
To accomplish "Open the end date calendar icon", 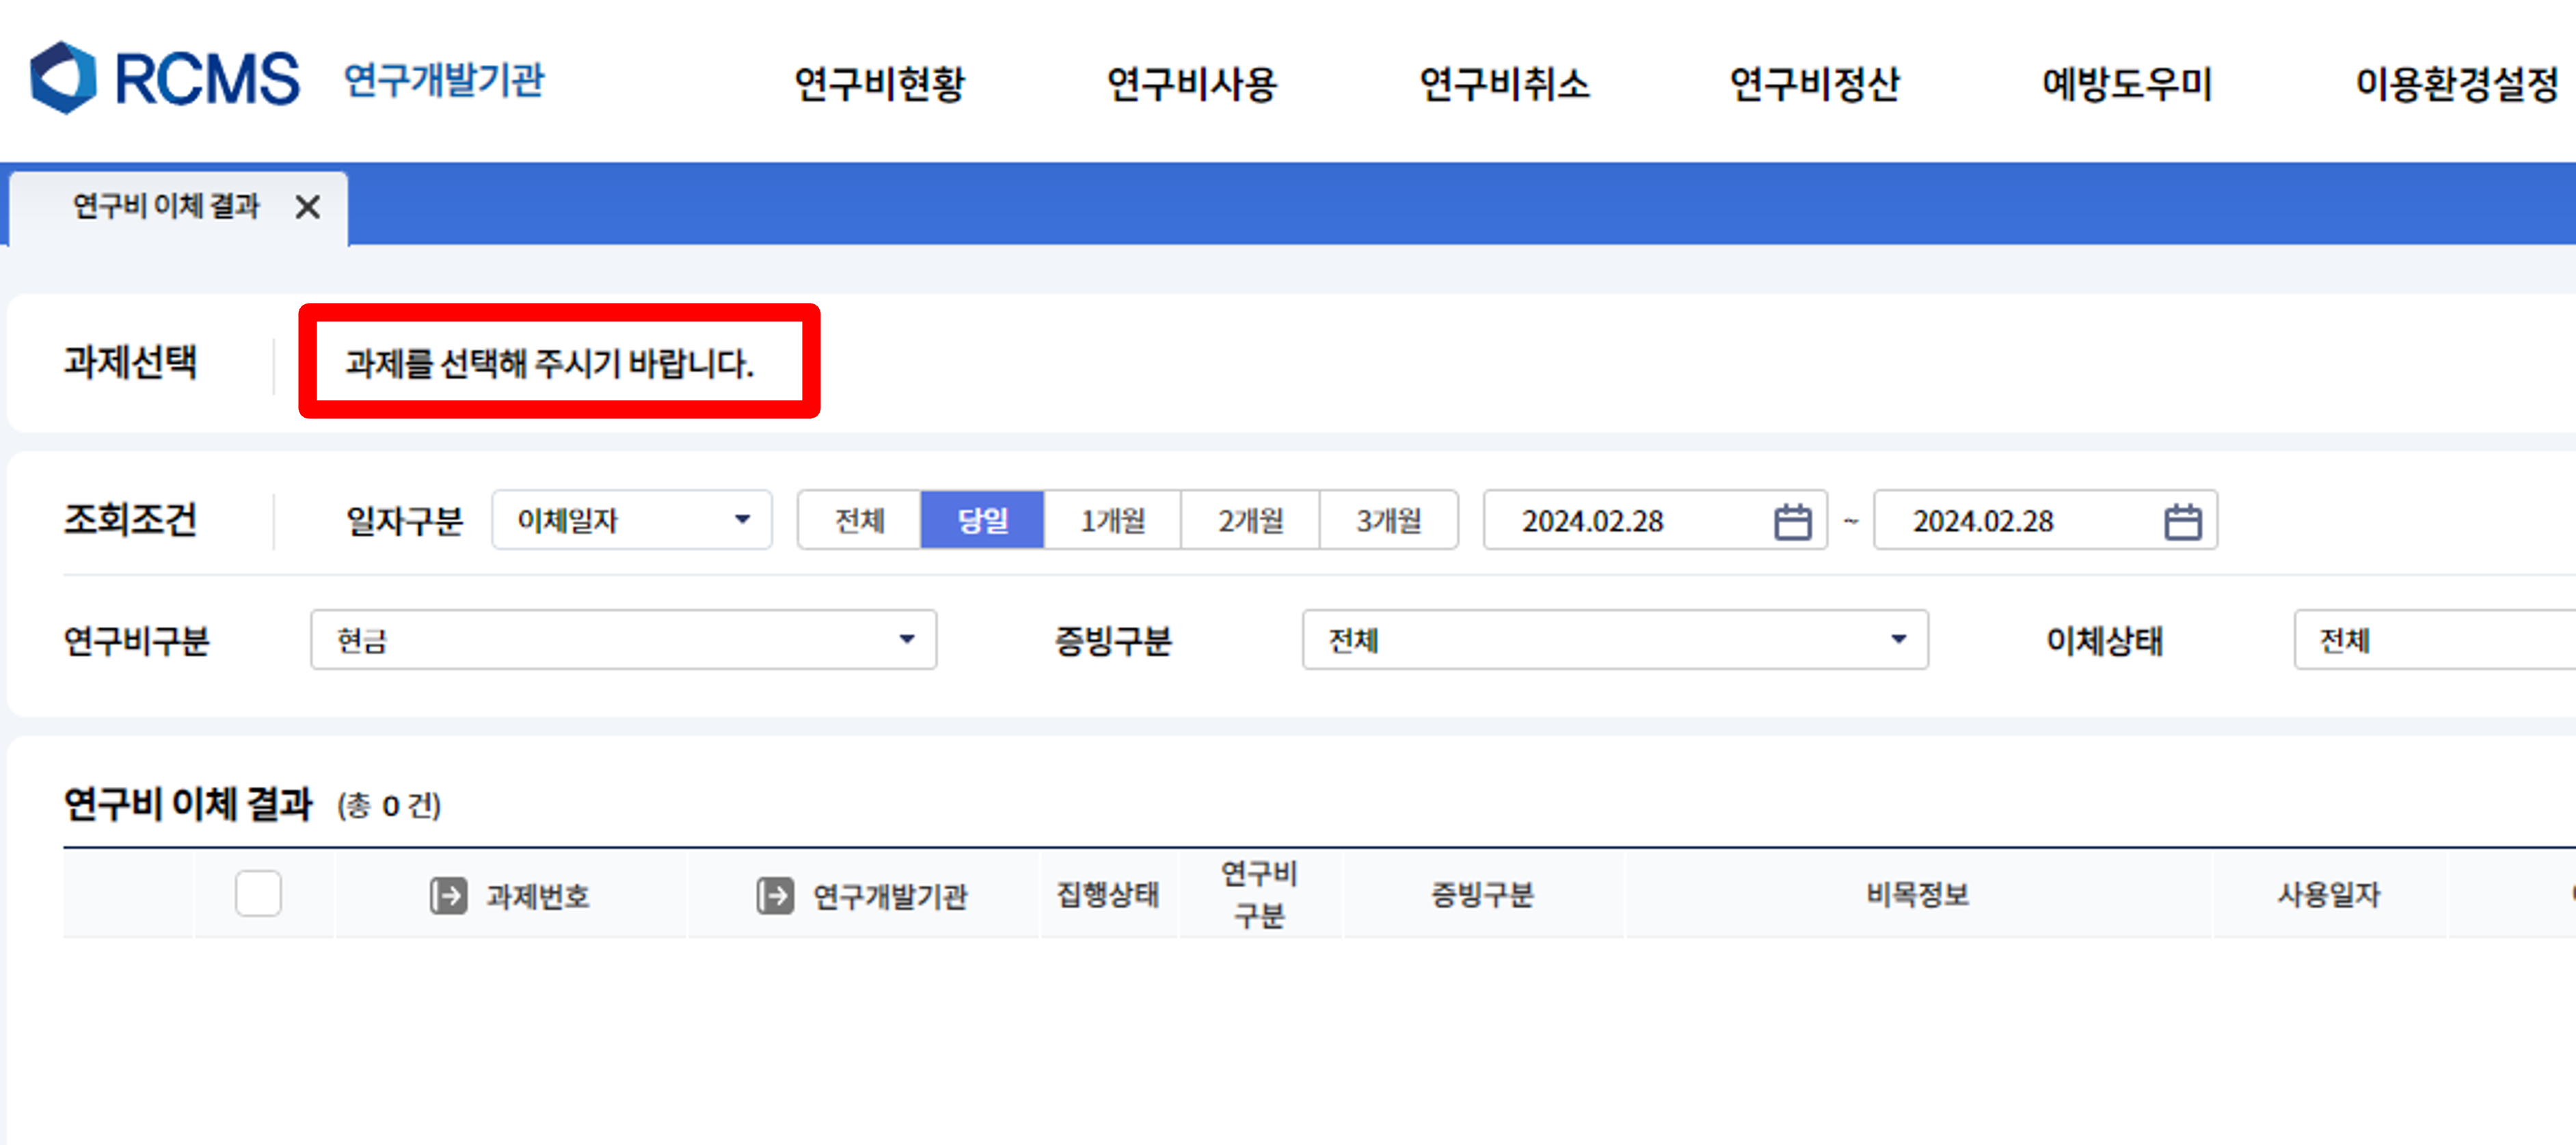I will point(2182,521).
